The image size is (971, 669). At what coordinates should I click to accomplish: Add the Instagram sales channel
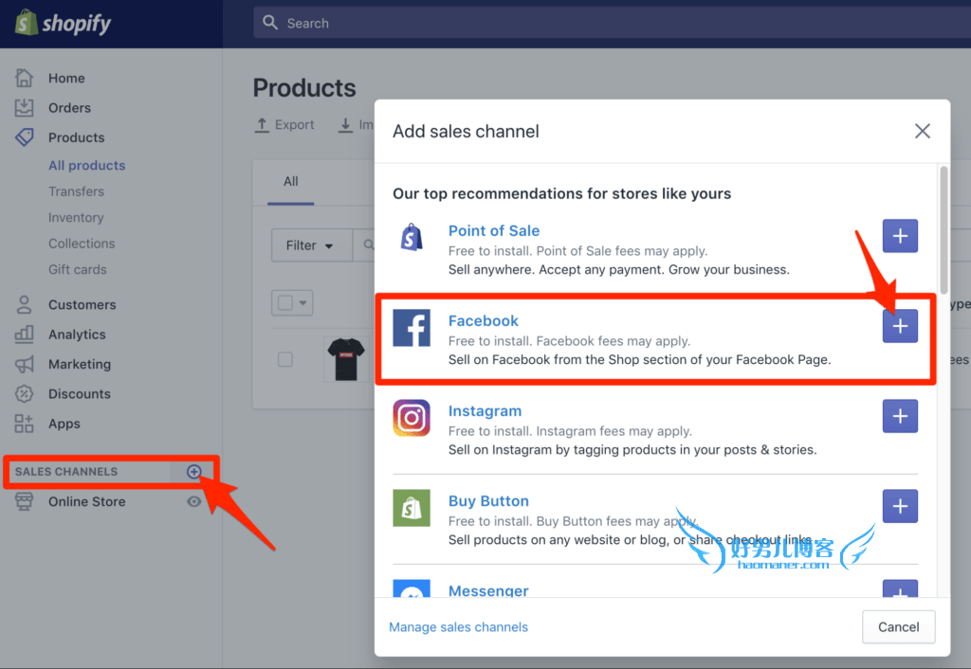point(900,416)
